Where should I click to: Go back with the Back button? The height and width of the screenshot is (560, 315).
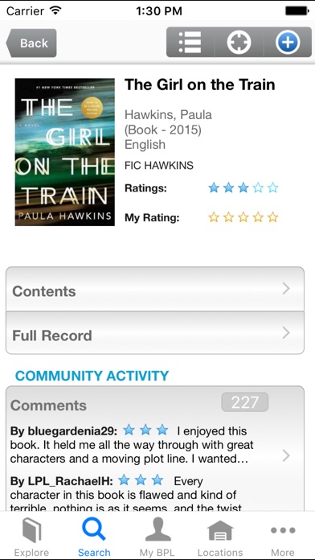click(x=31, y=43)
